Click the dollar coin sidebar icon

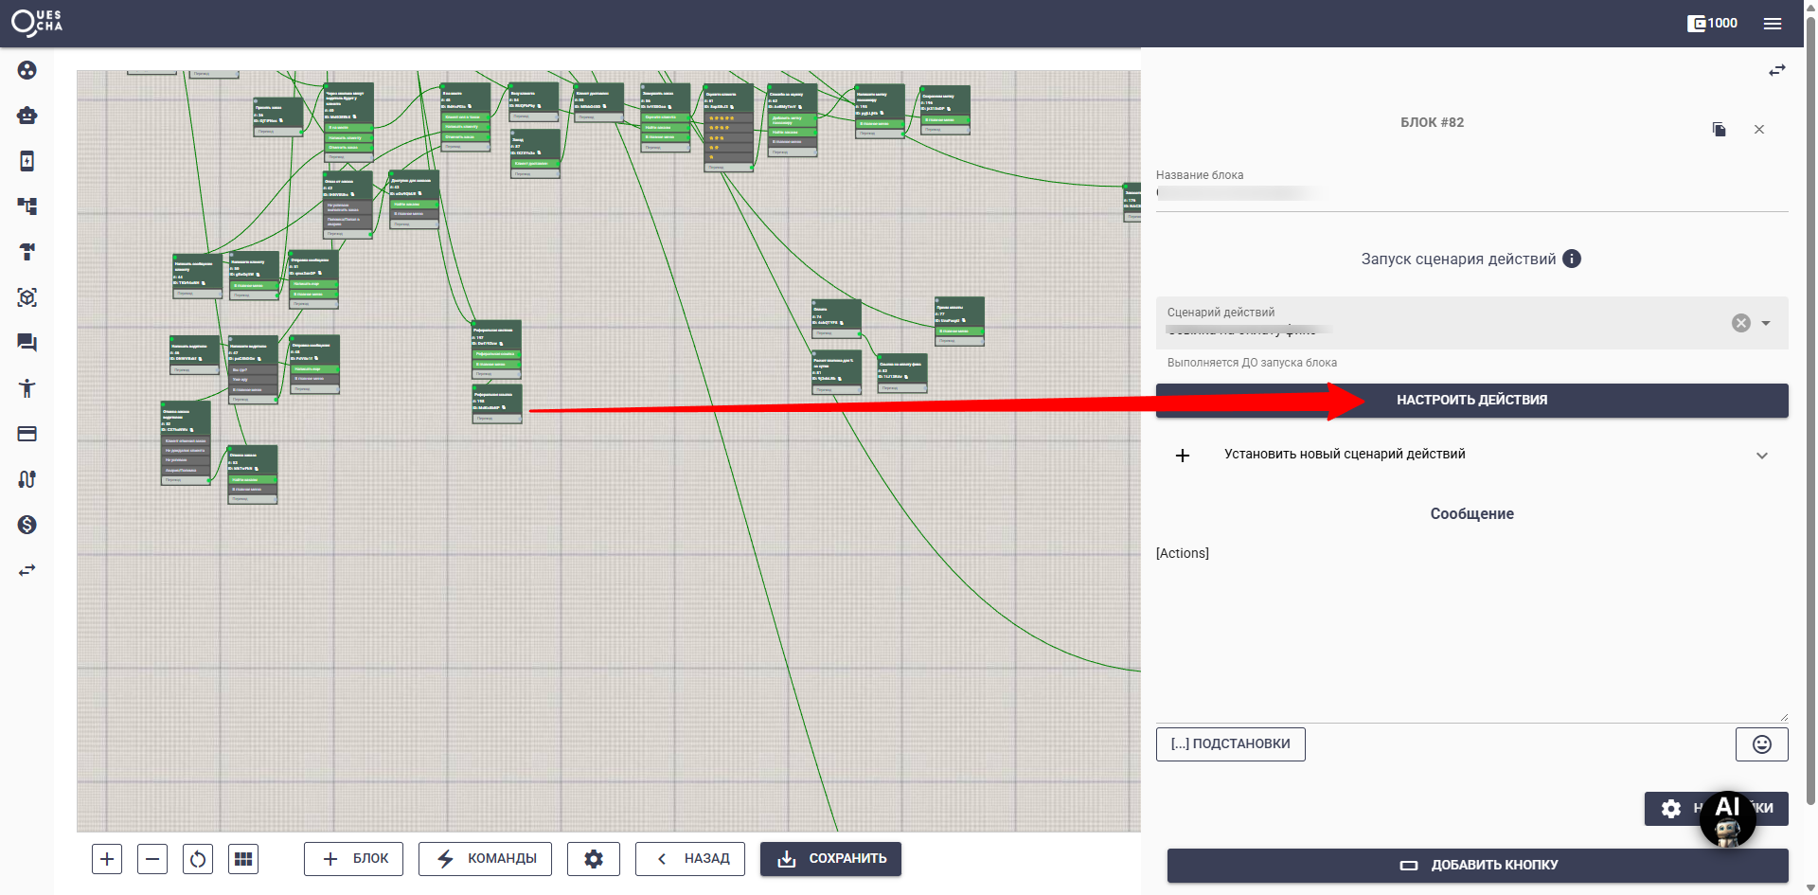(x=27, y=525)
